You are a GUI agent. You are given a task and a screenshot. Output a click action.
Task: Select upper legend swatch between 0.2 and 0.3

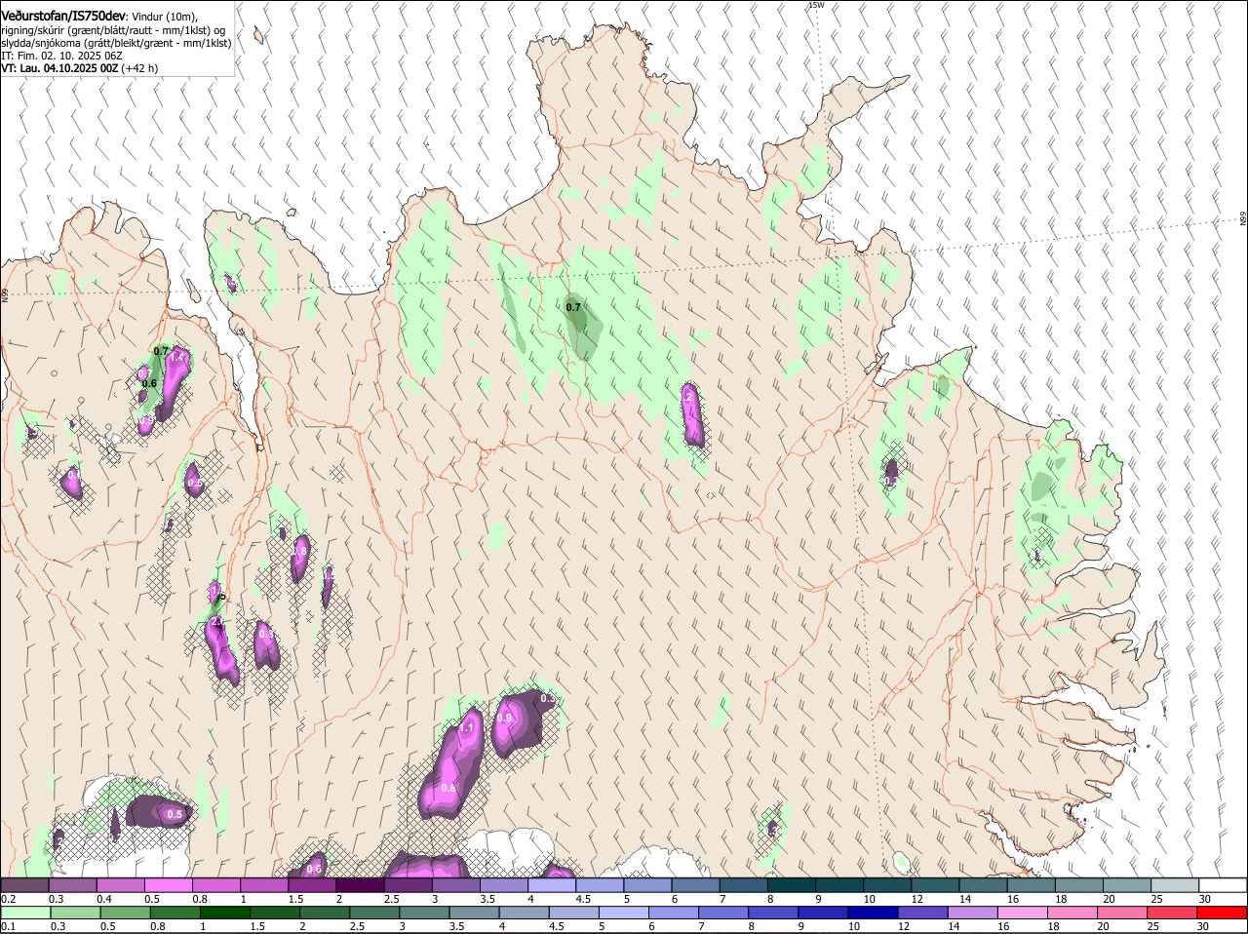pos(24,885)
